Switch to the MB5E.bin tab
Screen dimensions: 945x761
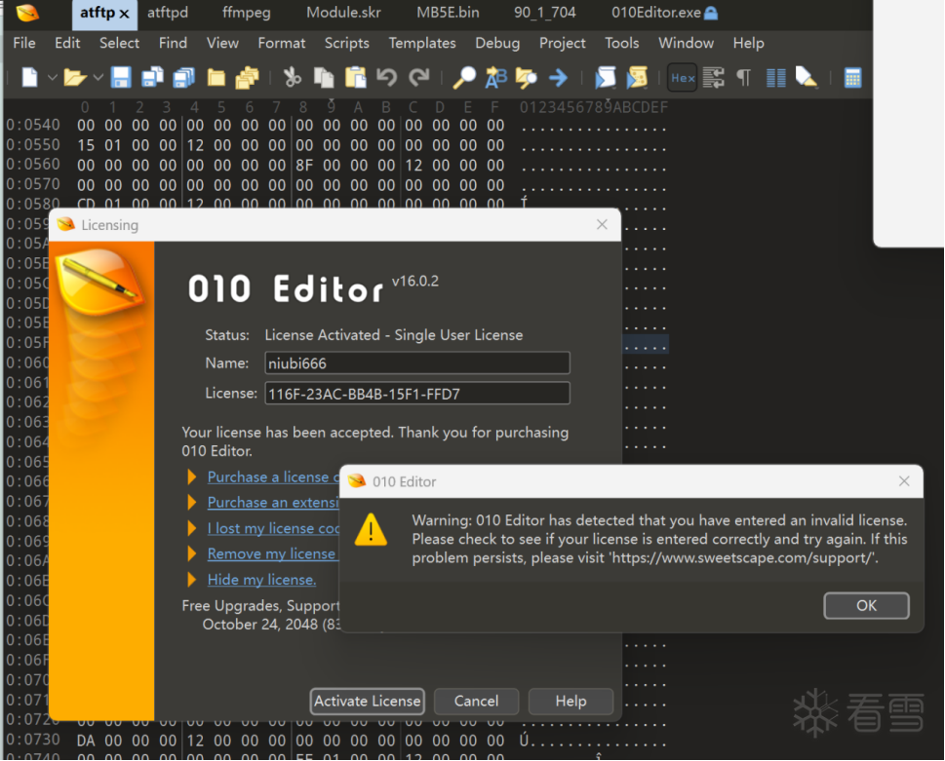[x=448, y=13]
